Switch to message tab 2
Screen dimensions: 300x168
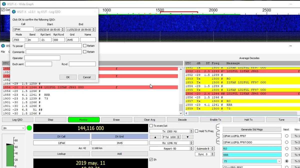click(218, 134)
